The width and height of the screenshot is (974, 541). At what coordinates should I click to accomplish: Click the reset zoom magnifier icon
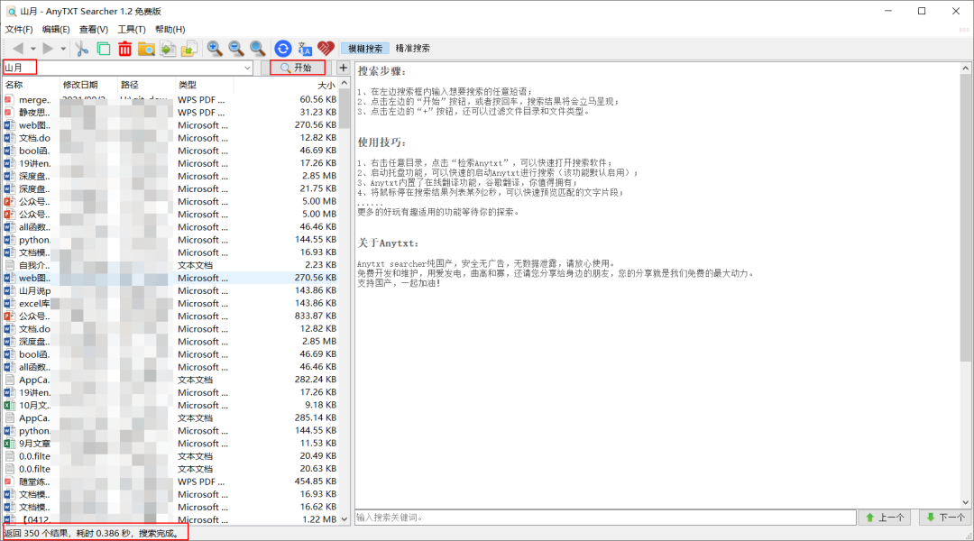[257, 49]
